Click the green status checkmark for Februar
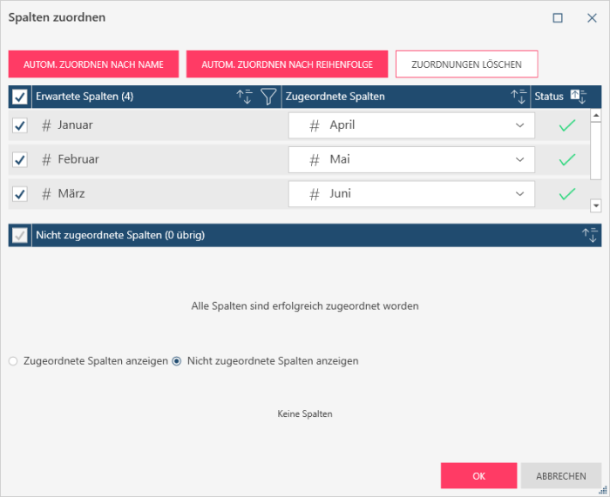Viewport: 610px width, 497px height. point(567,160)
